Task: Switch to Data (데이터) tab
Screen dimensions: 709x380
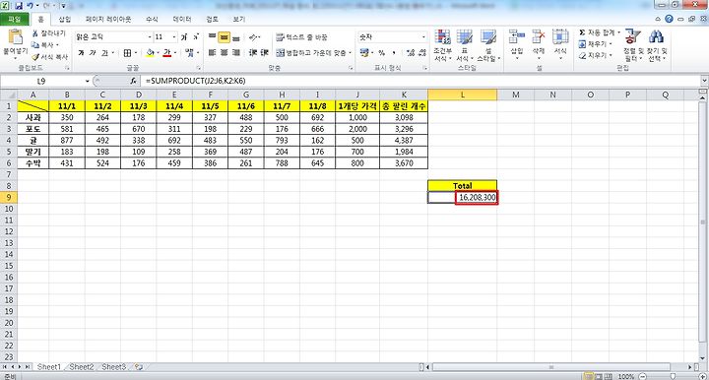Action: [182, 20]
